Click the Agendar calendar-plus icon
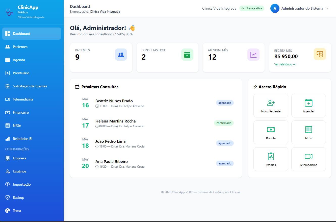The width and height of the screenshot is (336, 222). click(x=308, y=103)
